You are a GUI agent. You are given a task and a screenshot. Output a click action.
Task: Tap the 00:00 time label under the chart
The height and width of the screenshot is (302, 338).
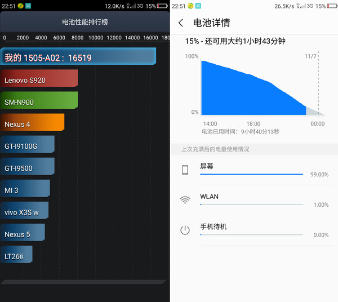(x=318, y=124)
